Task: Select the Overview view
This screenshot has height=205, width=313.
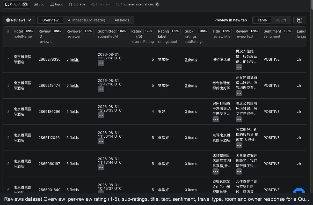Action: click(50, 20)
